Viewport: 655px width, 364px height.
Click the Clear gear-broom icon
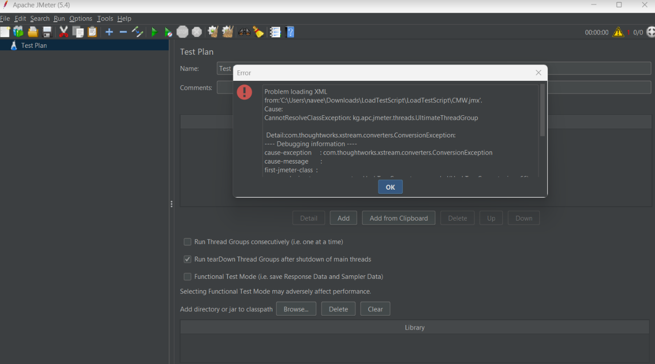click(x=213, y=32)
